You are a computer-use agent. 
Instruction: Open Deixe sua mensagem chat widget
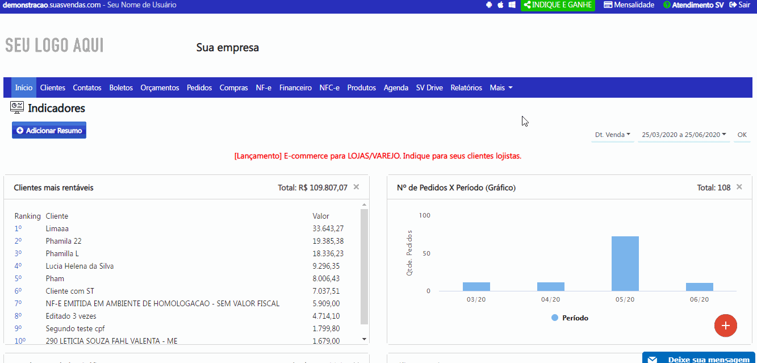[x=699, y=358]
